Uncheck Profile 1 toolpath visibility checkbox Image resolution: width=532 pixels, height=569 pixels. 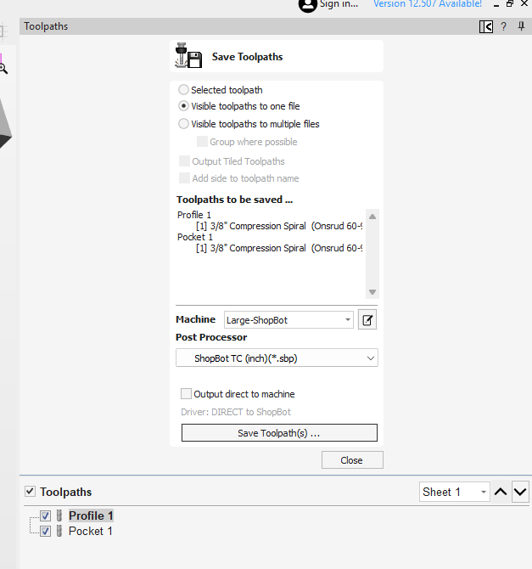coord(45,515)
